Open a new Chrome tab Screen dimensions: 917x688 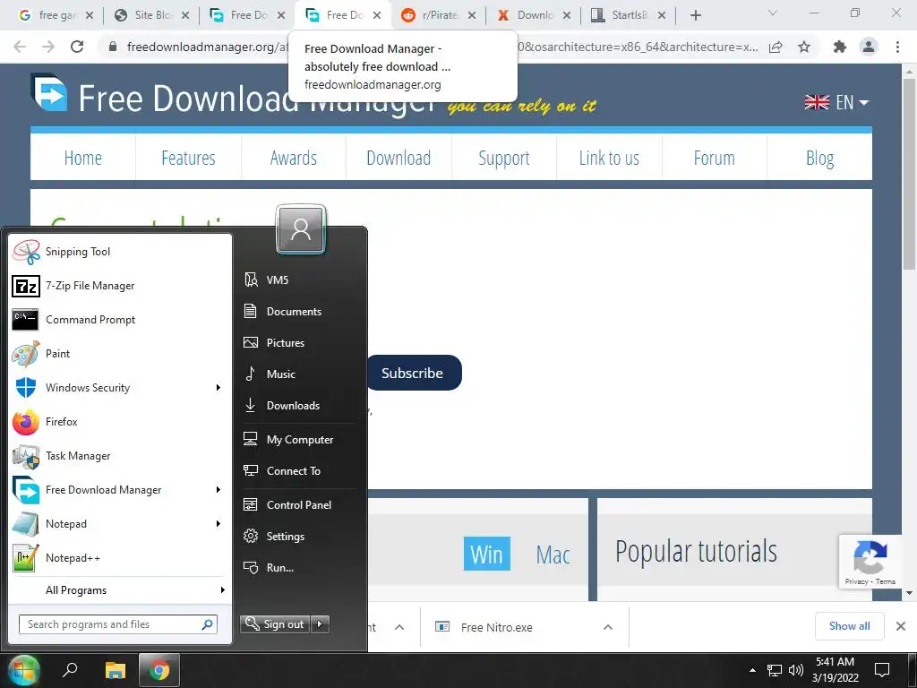pos(695,15)
